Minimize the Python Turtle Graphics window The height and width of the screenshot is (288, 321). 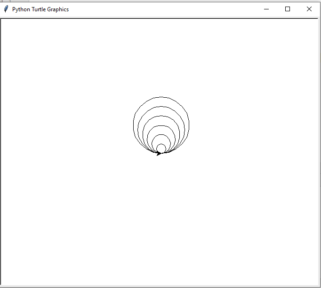point(266,9)
